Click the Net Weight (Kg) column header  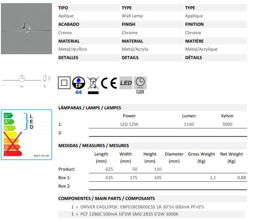tap(232, 158)
